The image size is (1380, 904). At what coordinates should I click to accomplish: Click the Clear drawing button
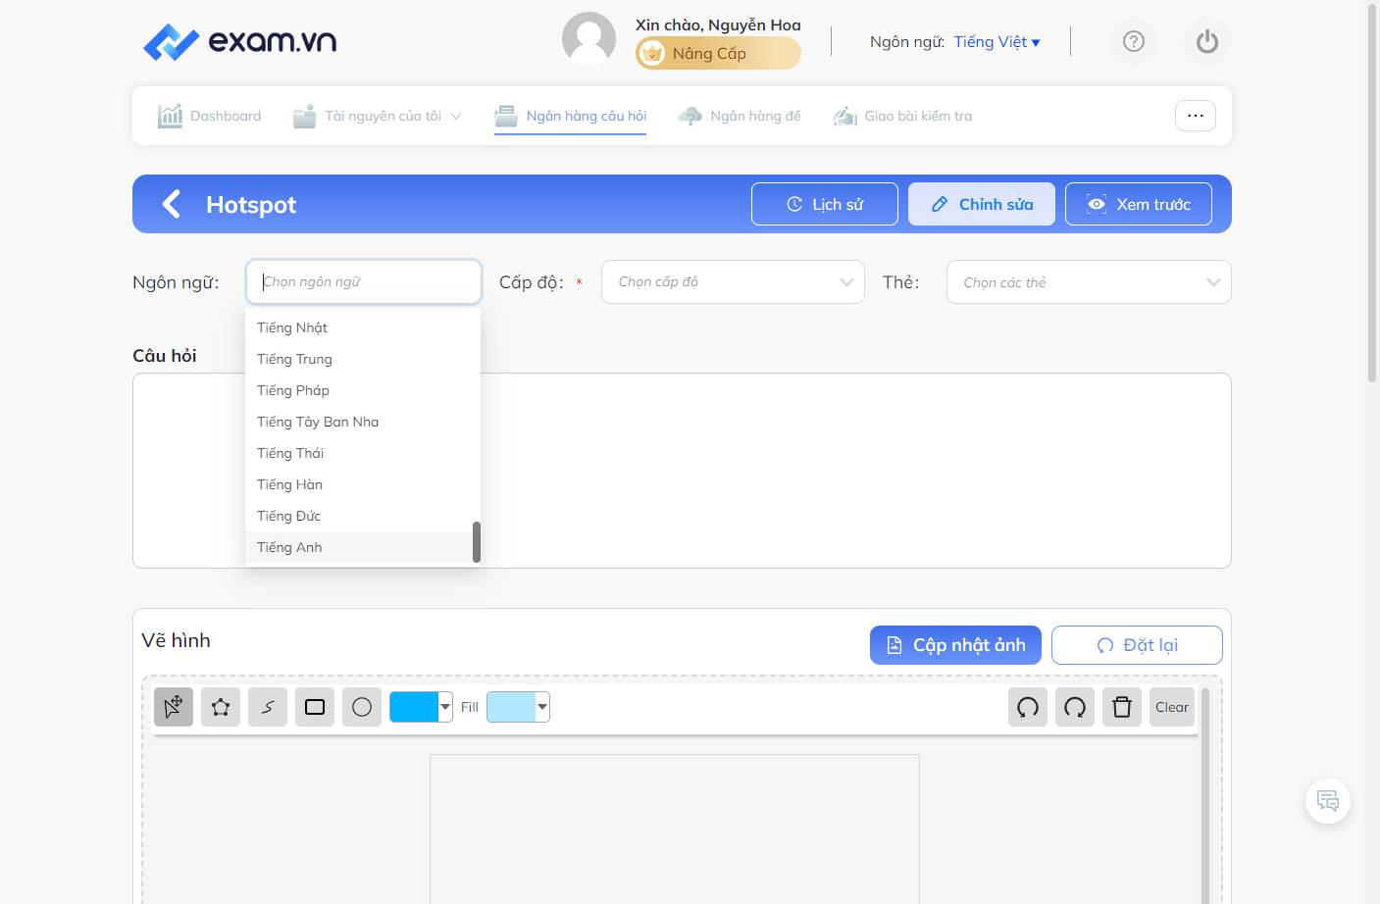pos(1172,707)
